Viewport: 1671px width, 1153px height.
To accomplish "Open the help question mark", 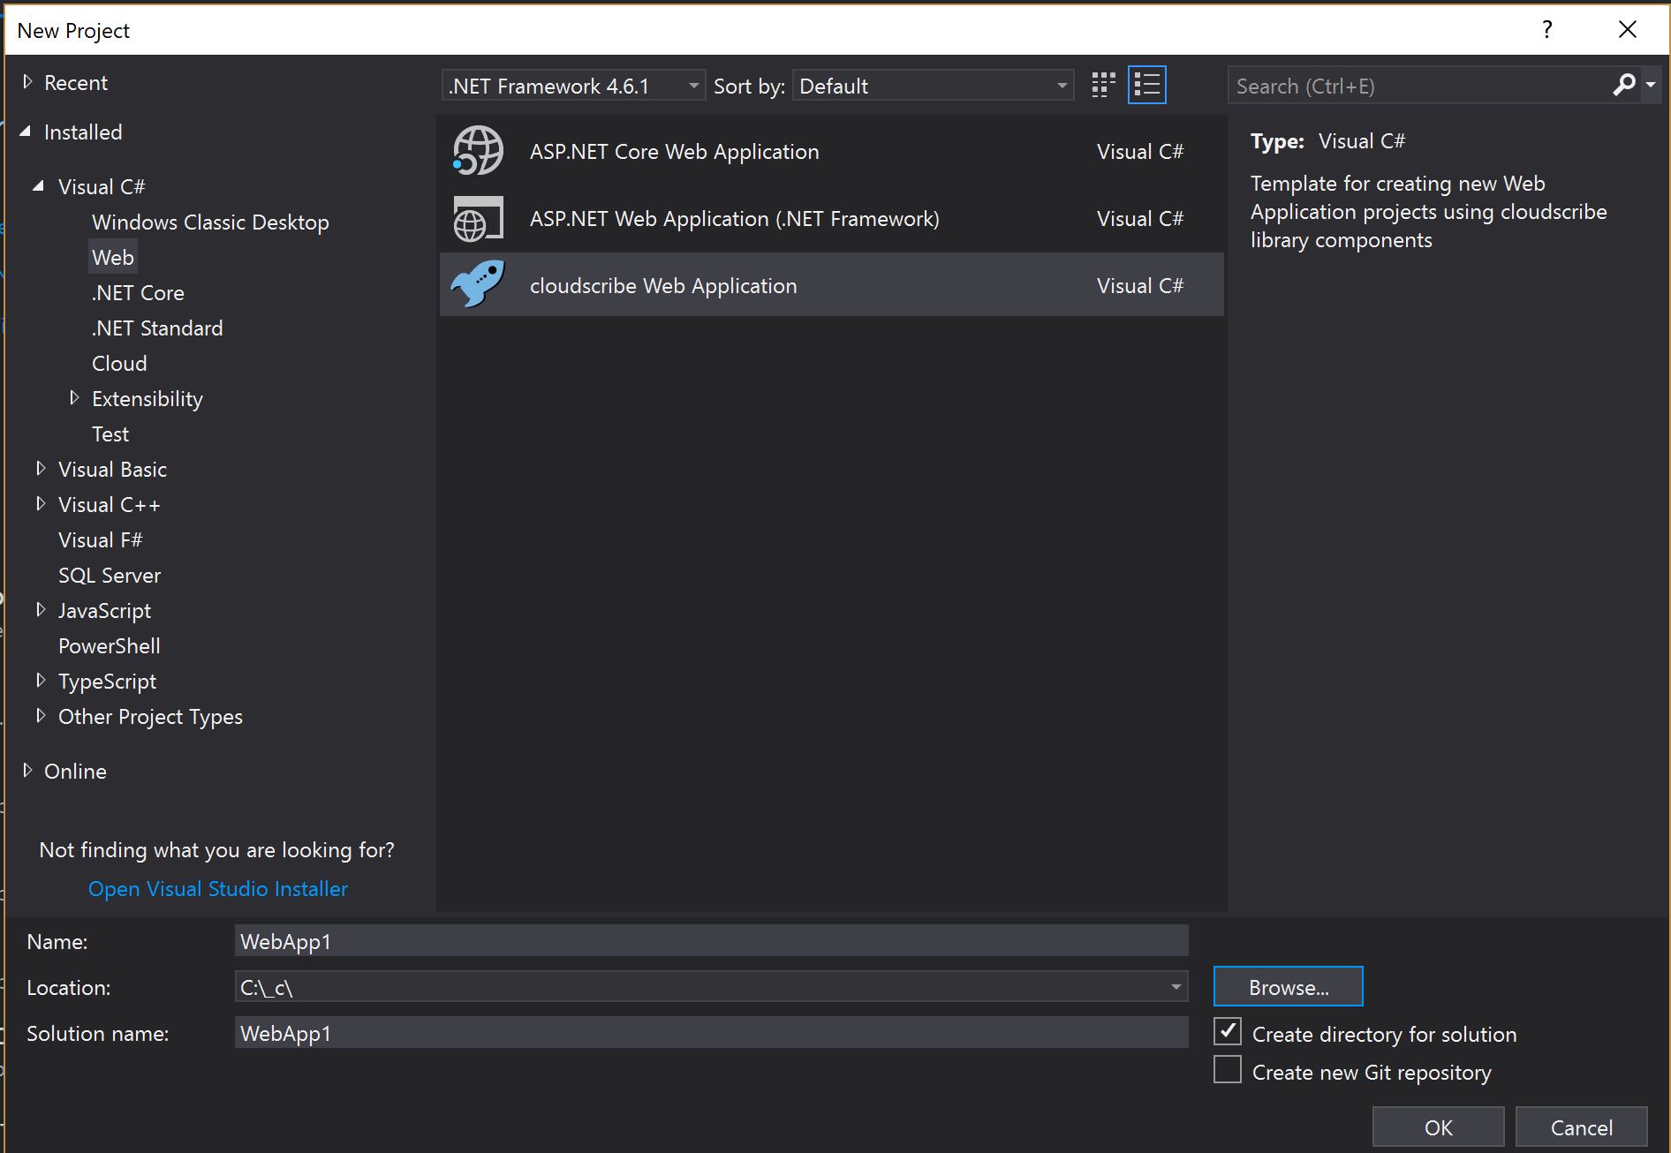I will 1546,30.
